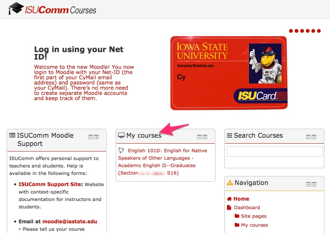Image resolution: width=330 pixels, height=233 pixels.
Task: Dock the Navigation block
Action: tap(314, 184)
